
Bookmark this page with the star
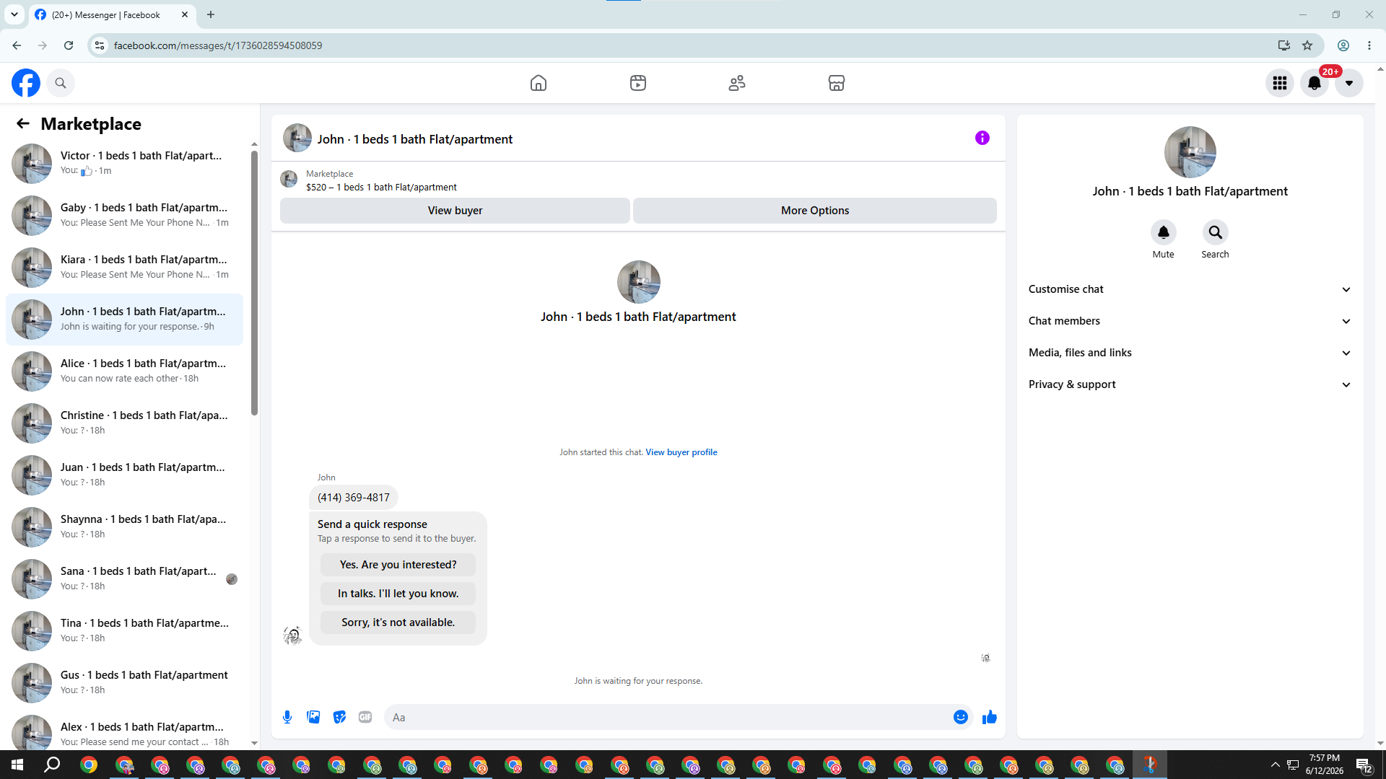point(1307,45)
